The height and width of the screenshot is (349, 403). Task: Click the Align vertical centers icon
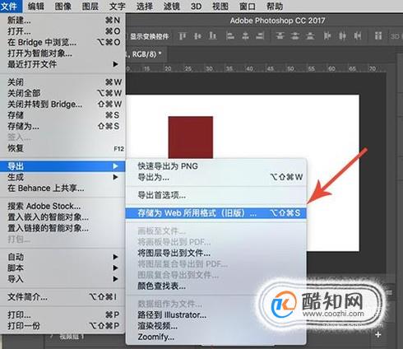point(197,36)
